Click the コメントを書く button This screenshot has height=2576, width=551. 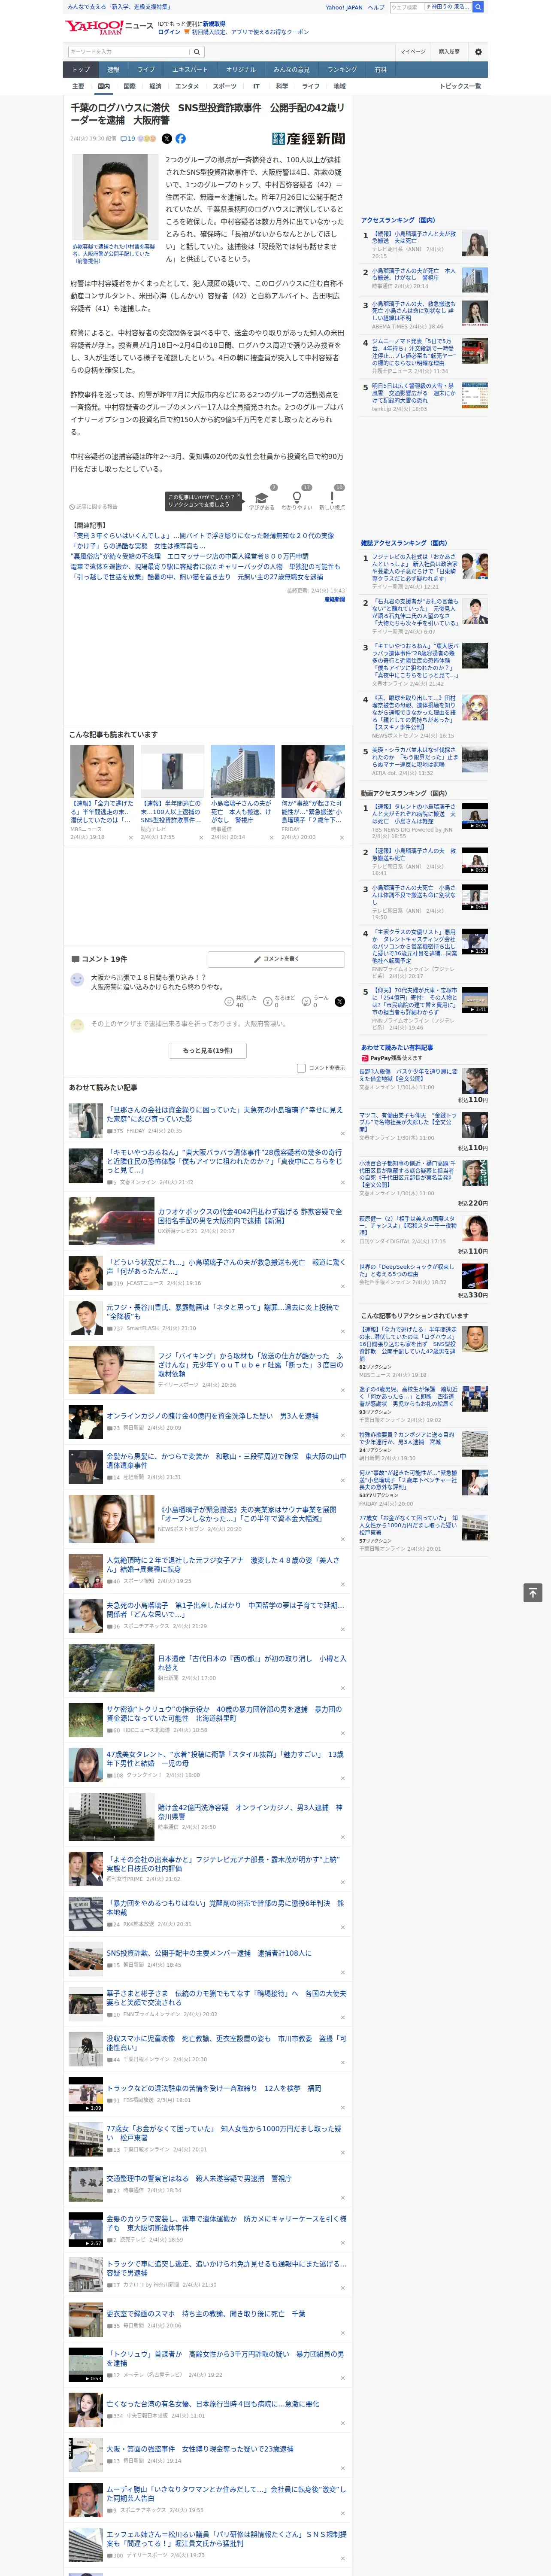[276, 959]
